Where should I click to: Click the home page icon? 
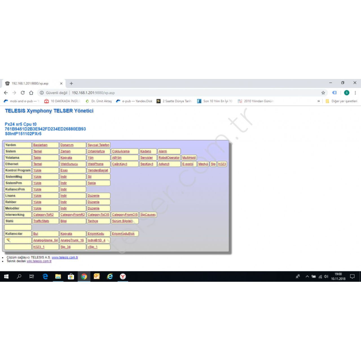[x=31, y=93]
